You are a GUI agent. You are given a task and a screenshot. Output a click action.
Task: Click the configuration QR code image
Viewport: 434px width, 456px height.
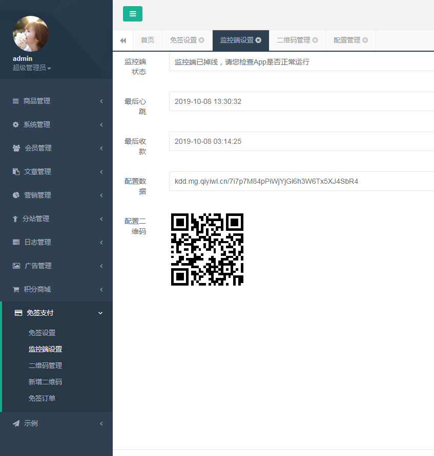207,250
